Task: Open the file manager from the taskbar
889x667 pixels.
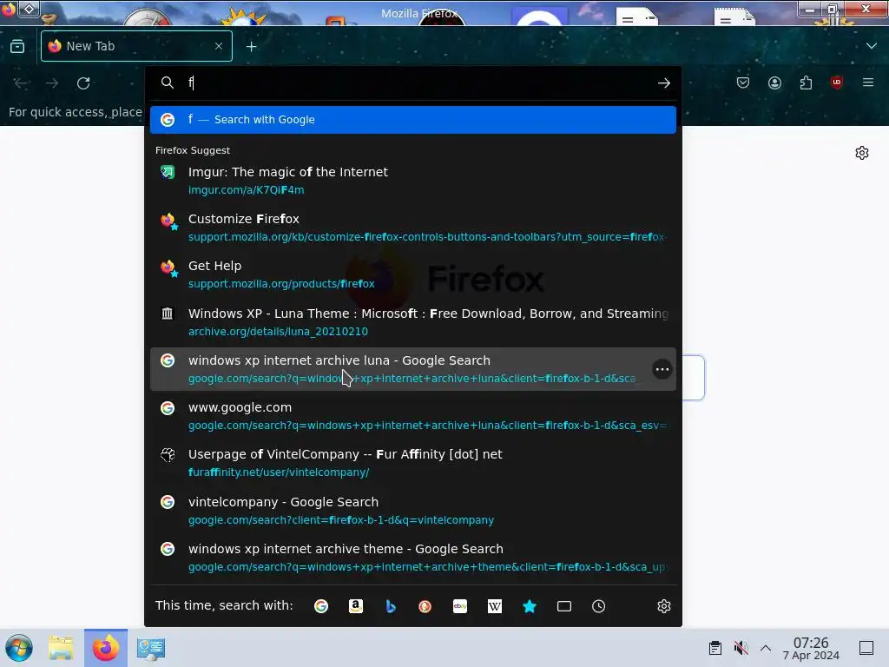Action: (61, 648)
